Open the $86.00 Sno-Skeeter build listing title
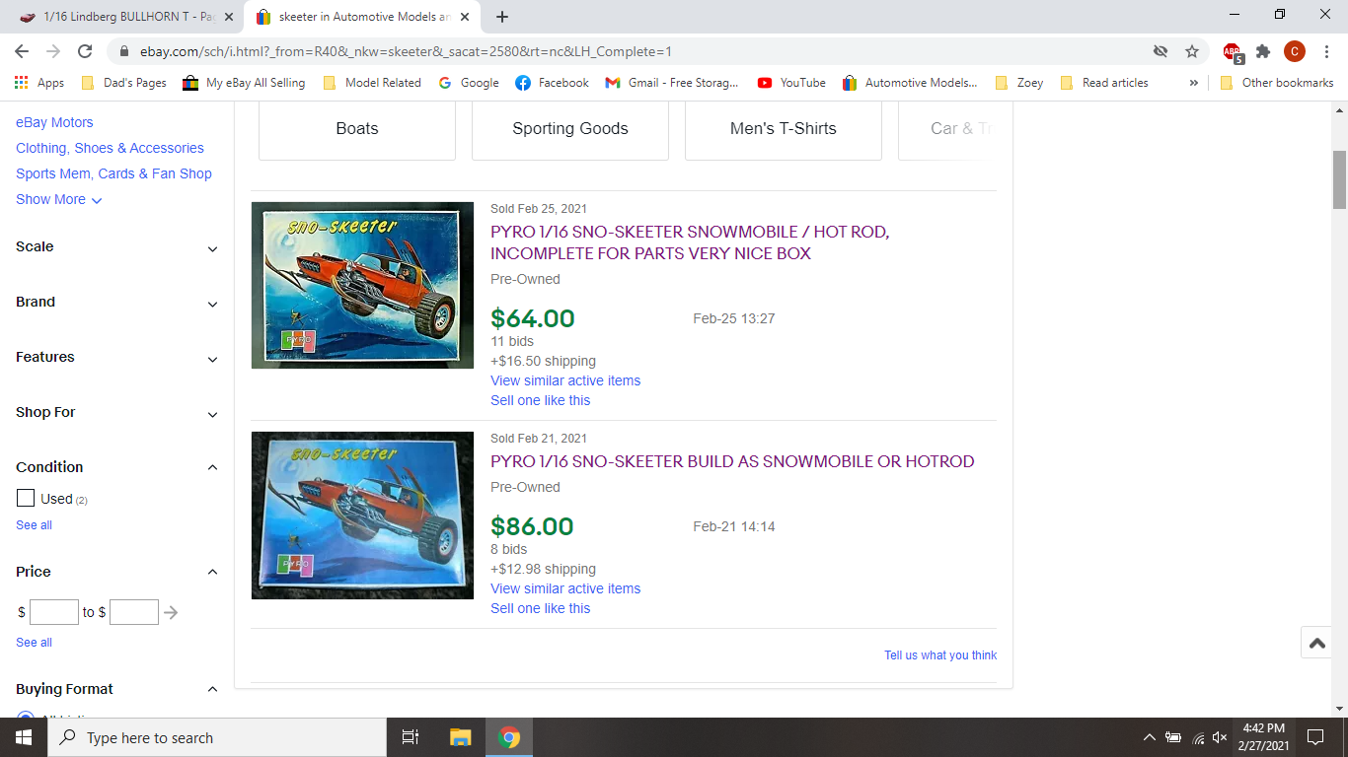 pyautogui.click(x=732, y=461)
